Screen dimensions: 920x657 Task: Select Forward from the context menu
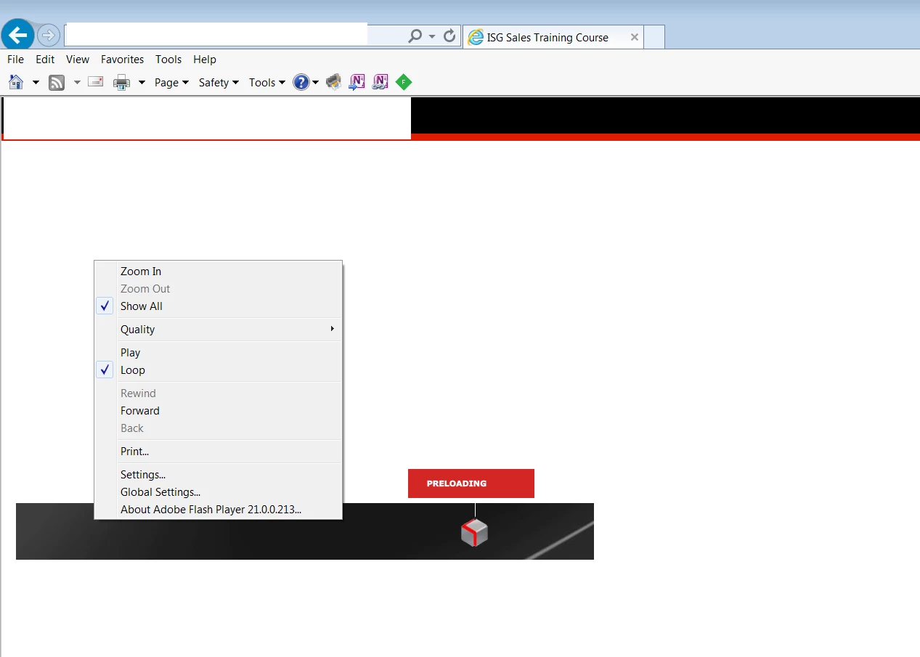pos(218,411)
